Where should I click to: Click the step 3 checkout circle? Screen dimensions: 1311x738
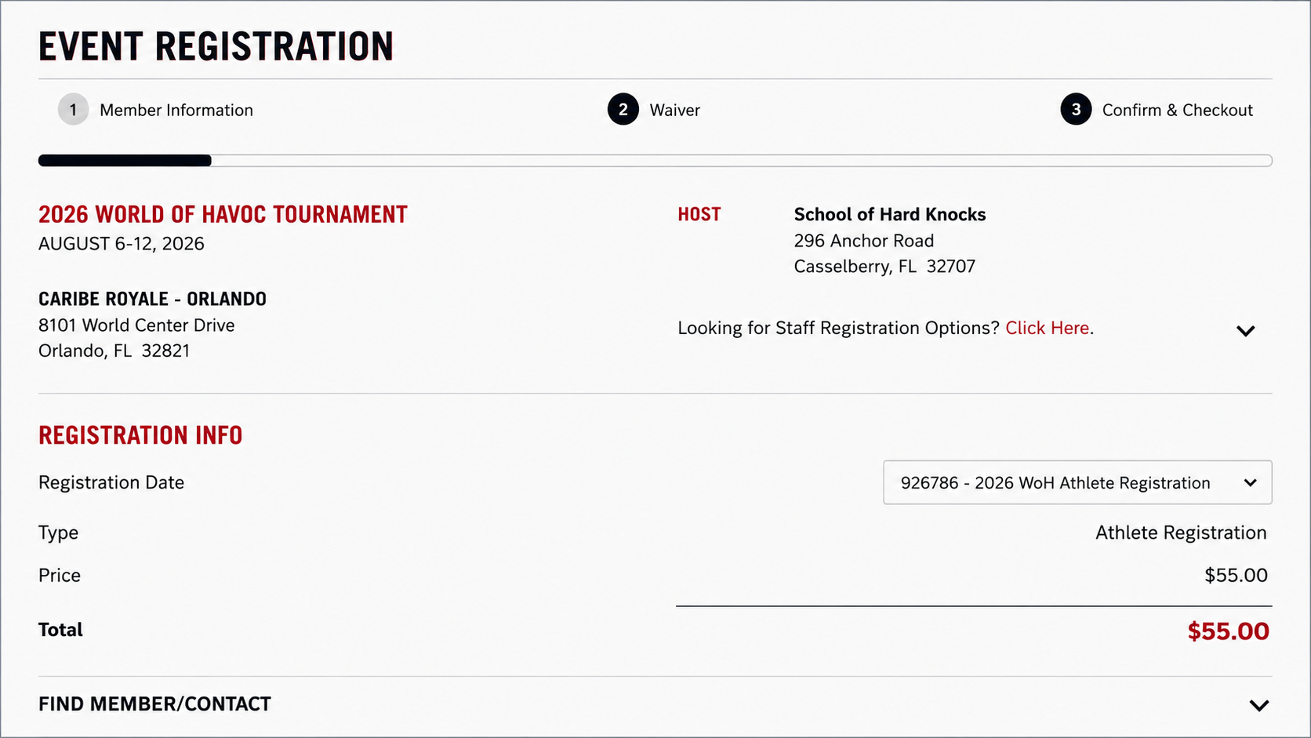[x=1076, y=110]
